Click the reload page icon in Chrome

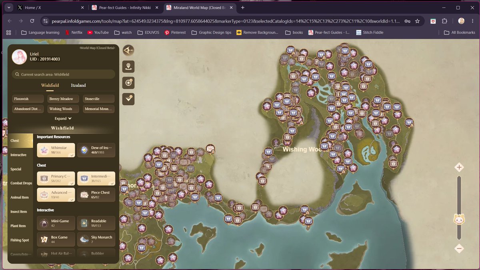[x=32, y=21]
